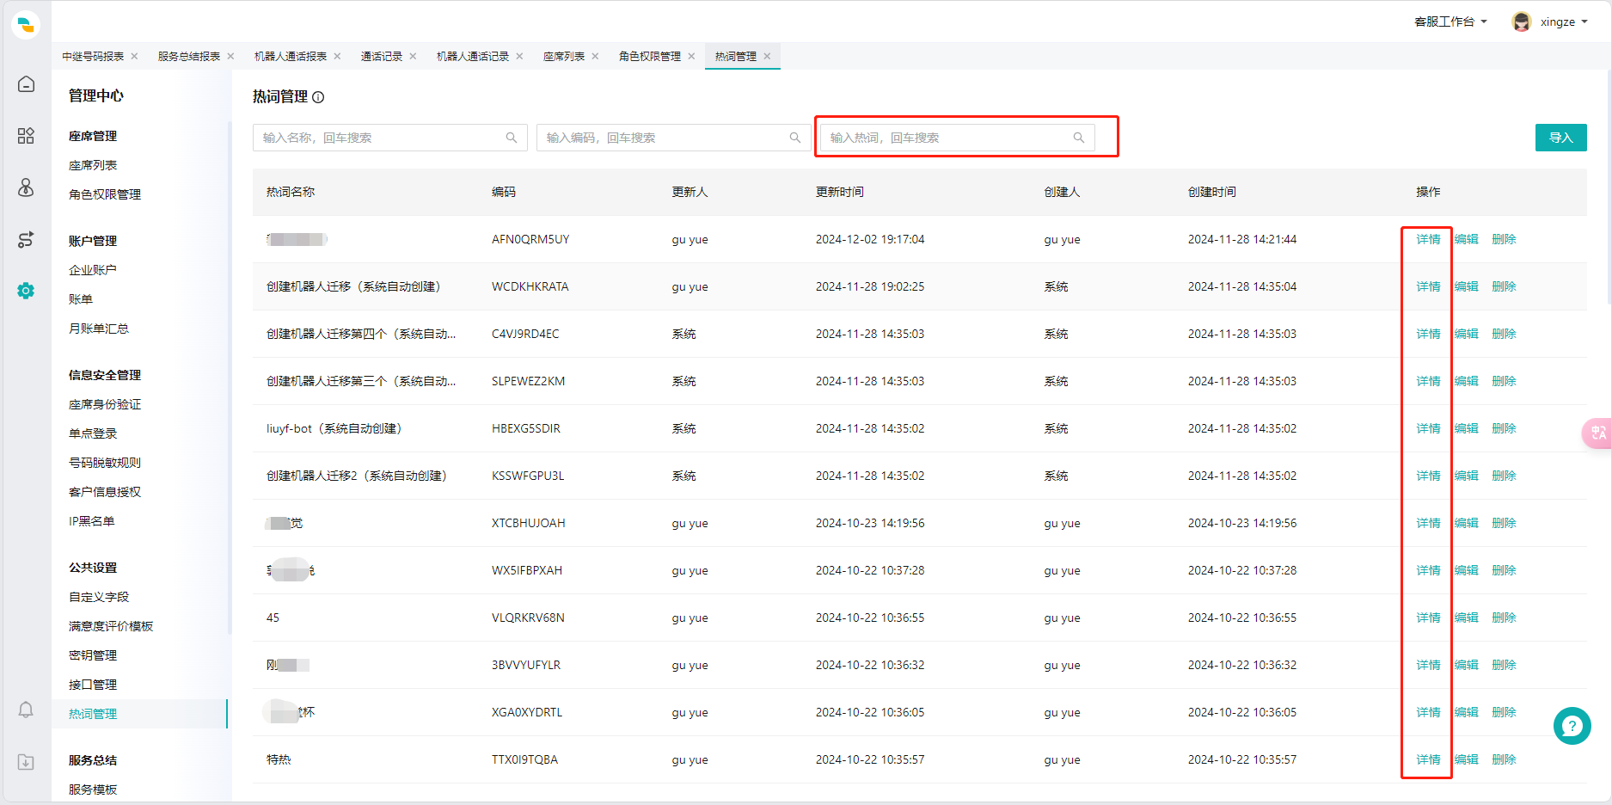Click 删除 for code KSSWFGPU3L row
This screenshot has height=805, width=1612.
point(1504,476)
